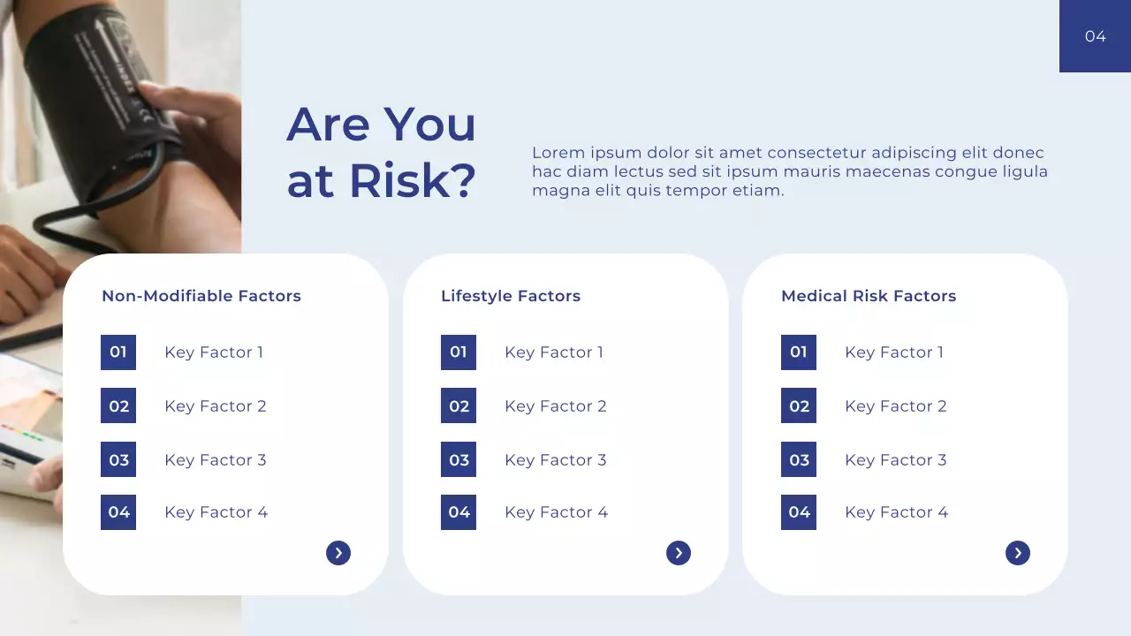Click the 04 badge under Lifestyle Factors
Viewport: 1131px width, 636px height.
point(459,512)
